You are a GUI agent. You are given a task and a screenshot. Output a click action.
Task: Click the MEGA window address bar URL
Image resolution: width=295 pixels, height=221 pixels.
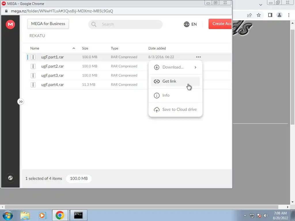(62, 11)
